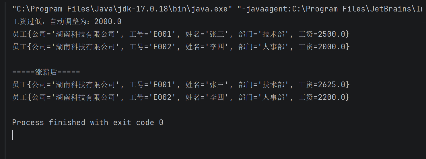Click the salary value 2200.0
The image size is (426, 159).
click(331, 97)
